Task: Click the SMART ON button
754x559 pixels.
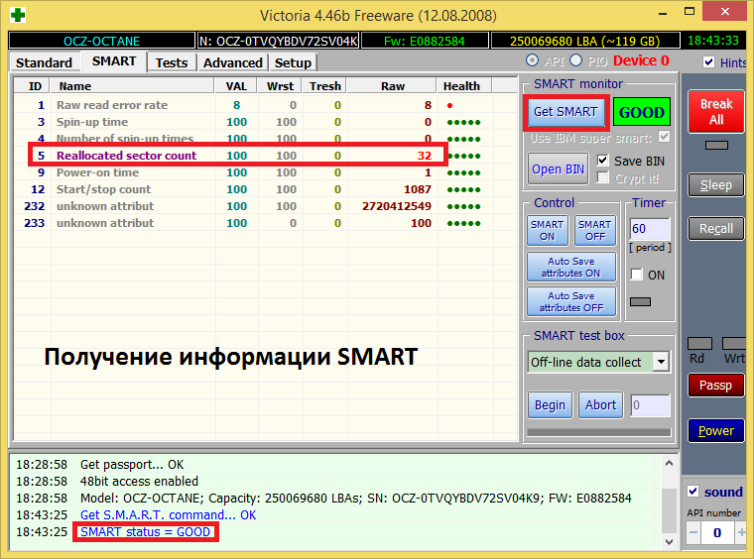Action: pyautogui.click(x=548, y=231)
